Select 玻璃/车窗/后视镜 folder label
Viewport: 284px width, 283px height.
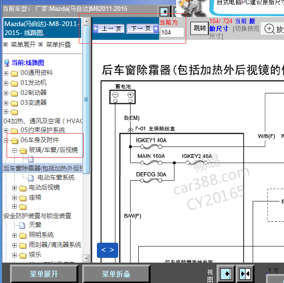click(54, 150)
